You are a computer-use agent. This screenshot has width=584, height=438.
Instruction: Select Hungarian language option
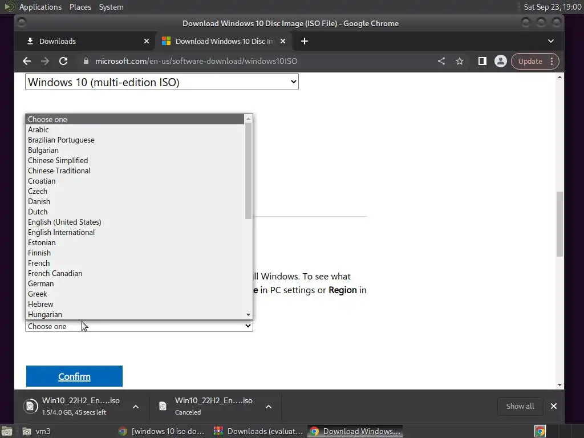(136, 314)
